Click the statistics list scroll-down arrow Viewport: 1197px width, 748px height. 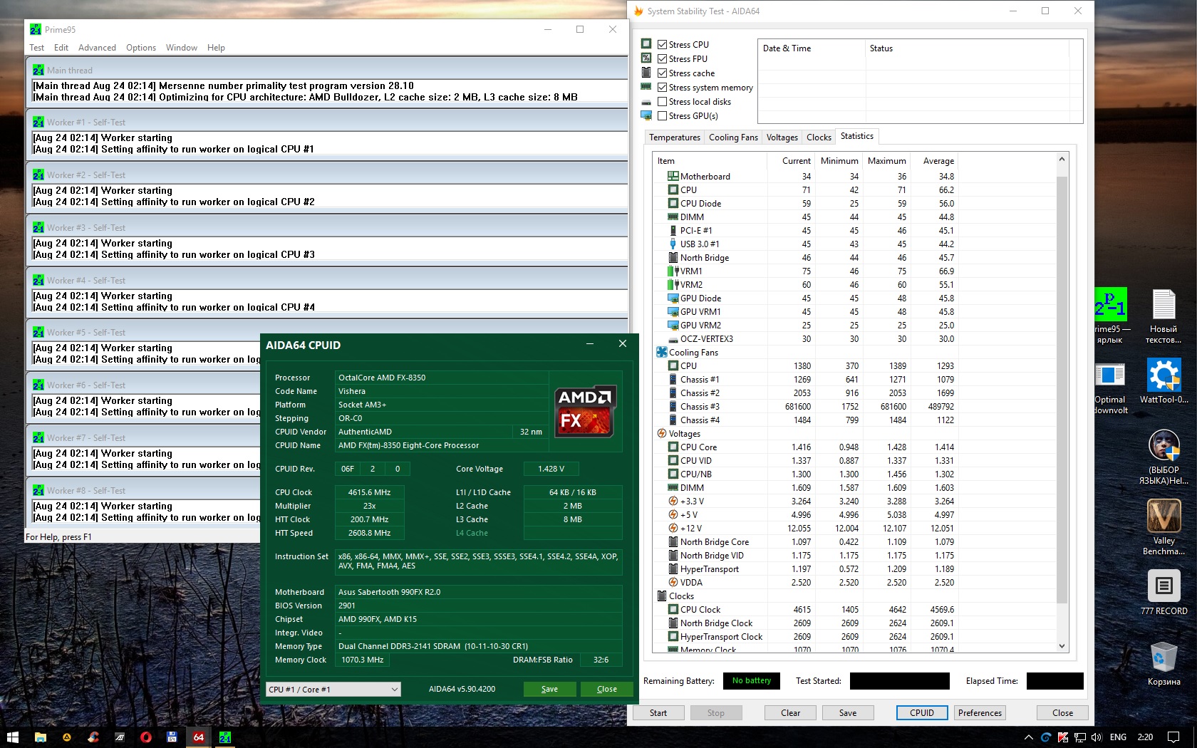(x=1062, y=646)
